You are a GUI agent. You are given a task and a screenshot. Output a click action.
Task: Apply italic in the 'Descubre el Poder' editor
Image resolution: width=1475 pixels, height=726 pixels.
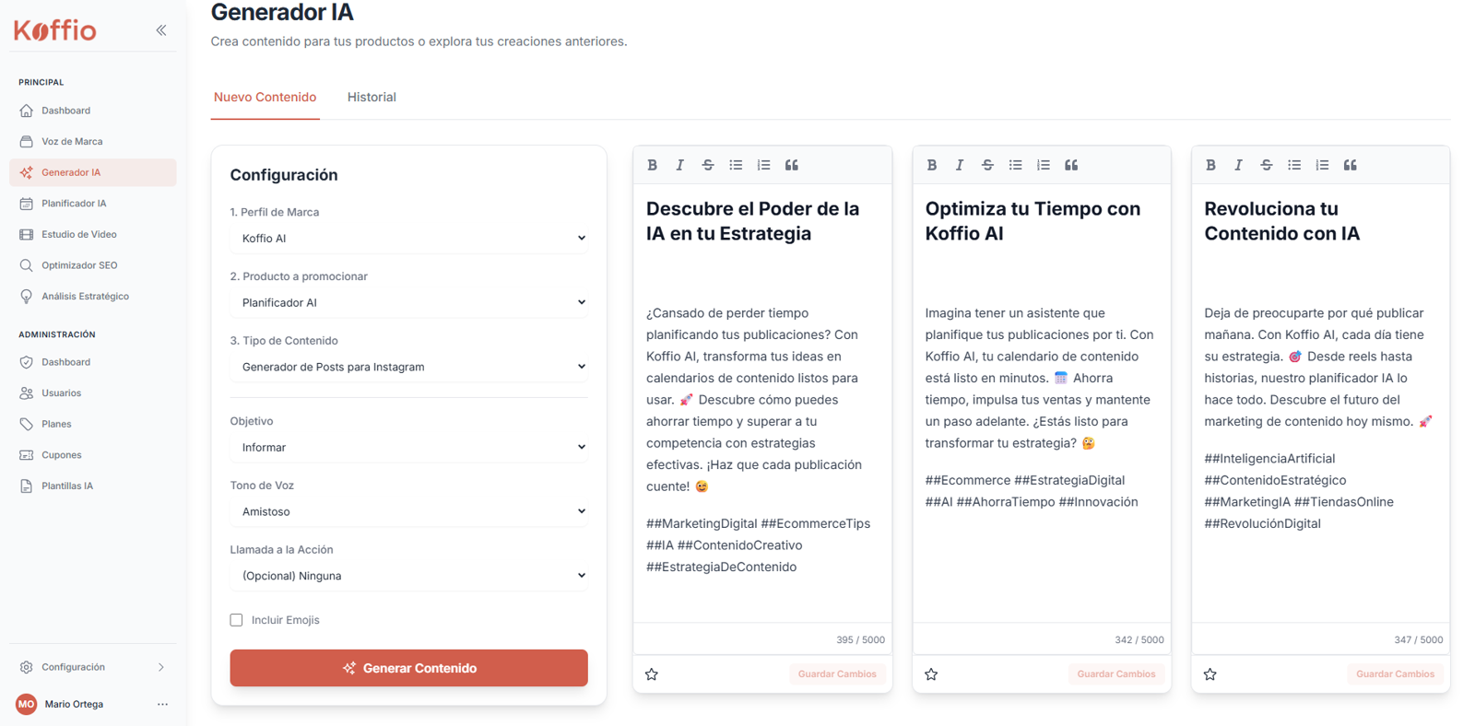click(679, 165)
